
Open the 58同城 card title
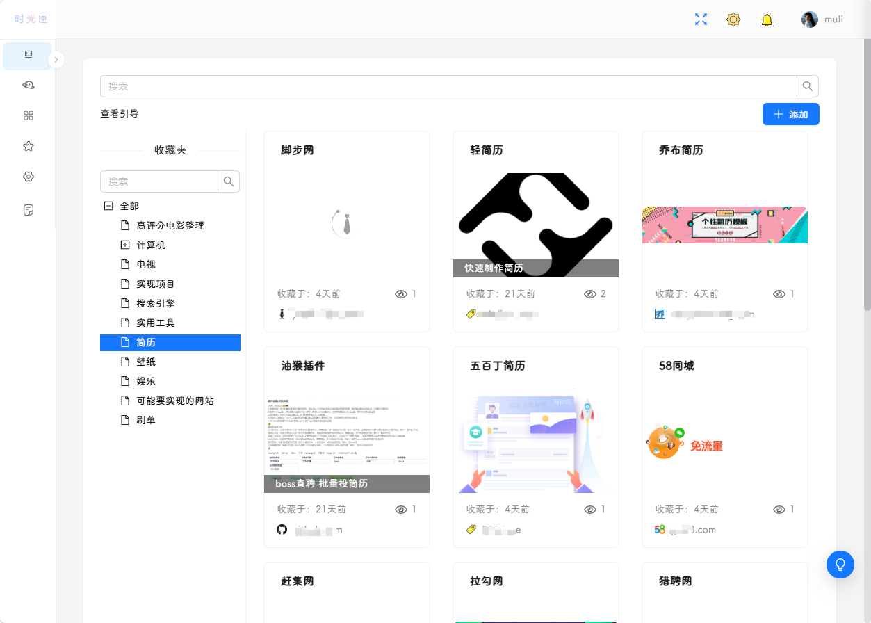[676, 366]
